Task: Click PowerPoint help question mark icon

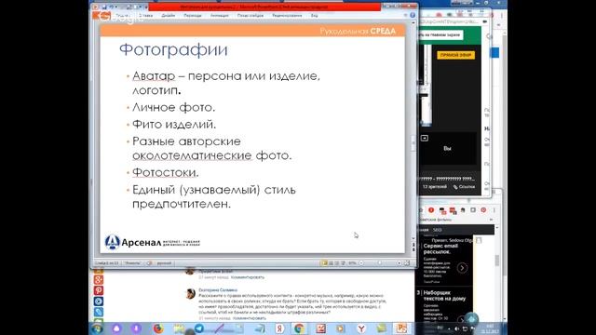Action: [x=413, y=15]
